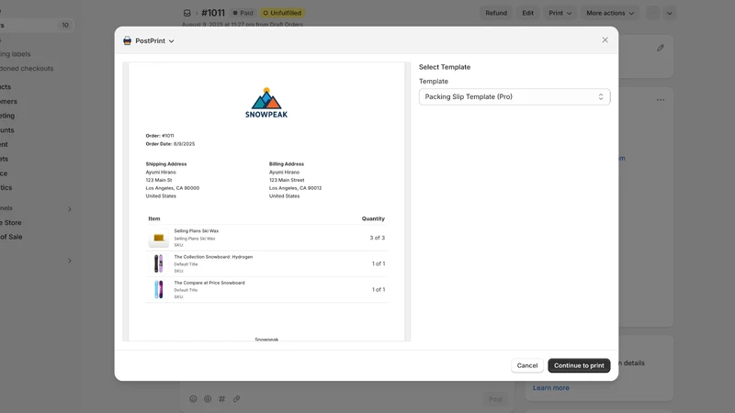
Task: Click the pencil edit icon on right card
Action: coord(660,48)
